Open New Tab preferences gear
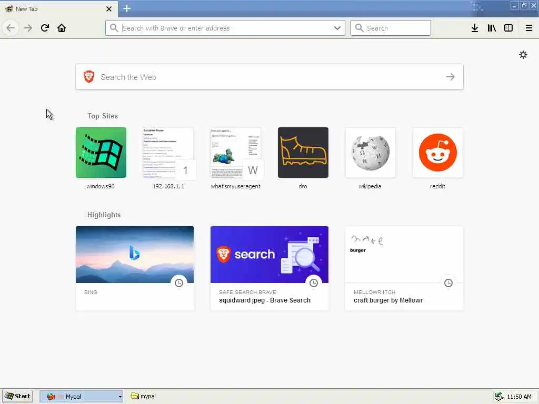The height and width of the screenshot is (404, 539). [x=523, y=55]
